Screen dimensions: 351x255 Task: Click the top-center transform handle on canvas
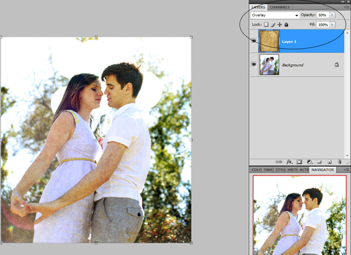coord(96,37)
